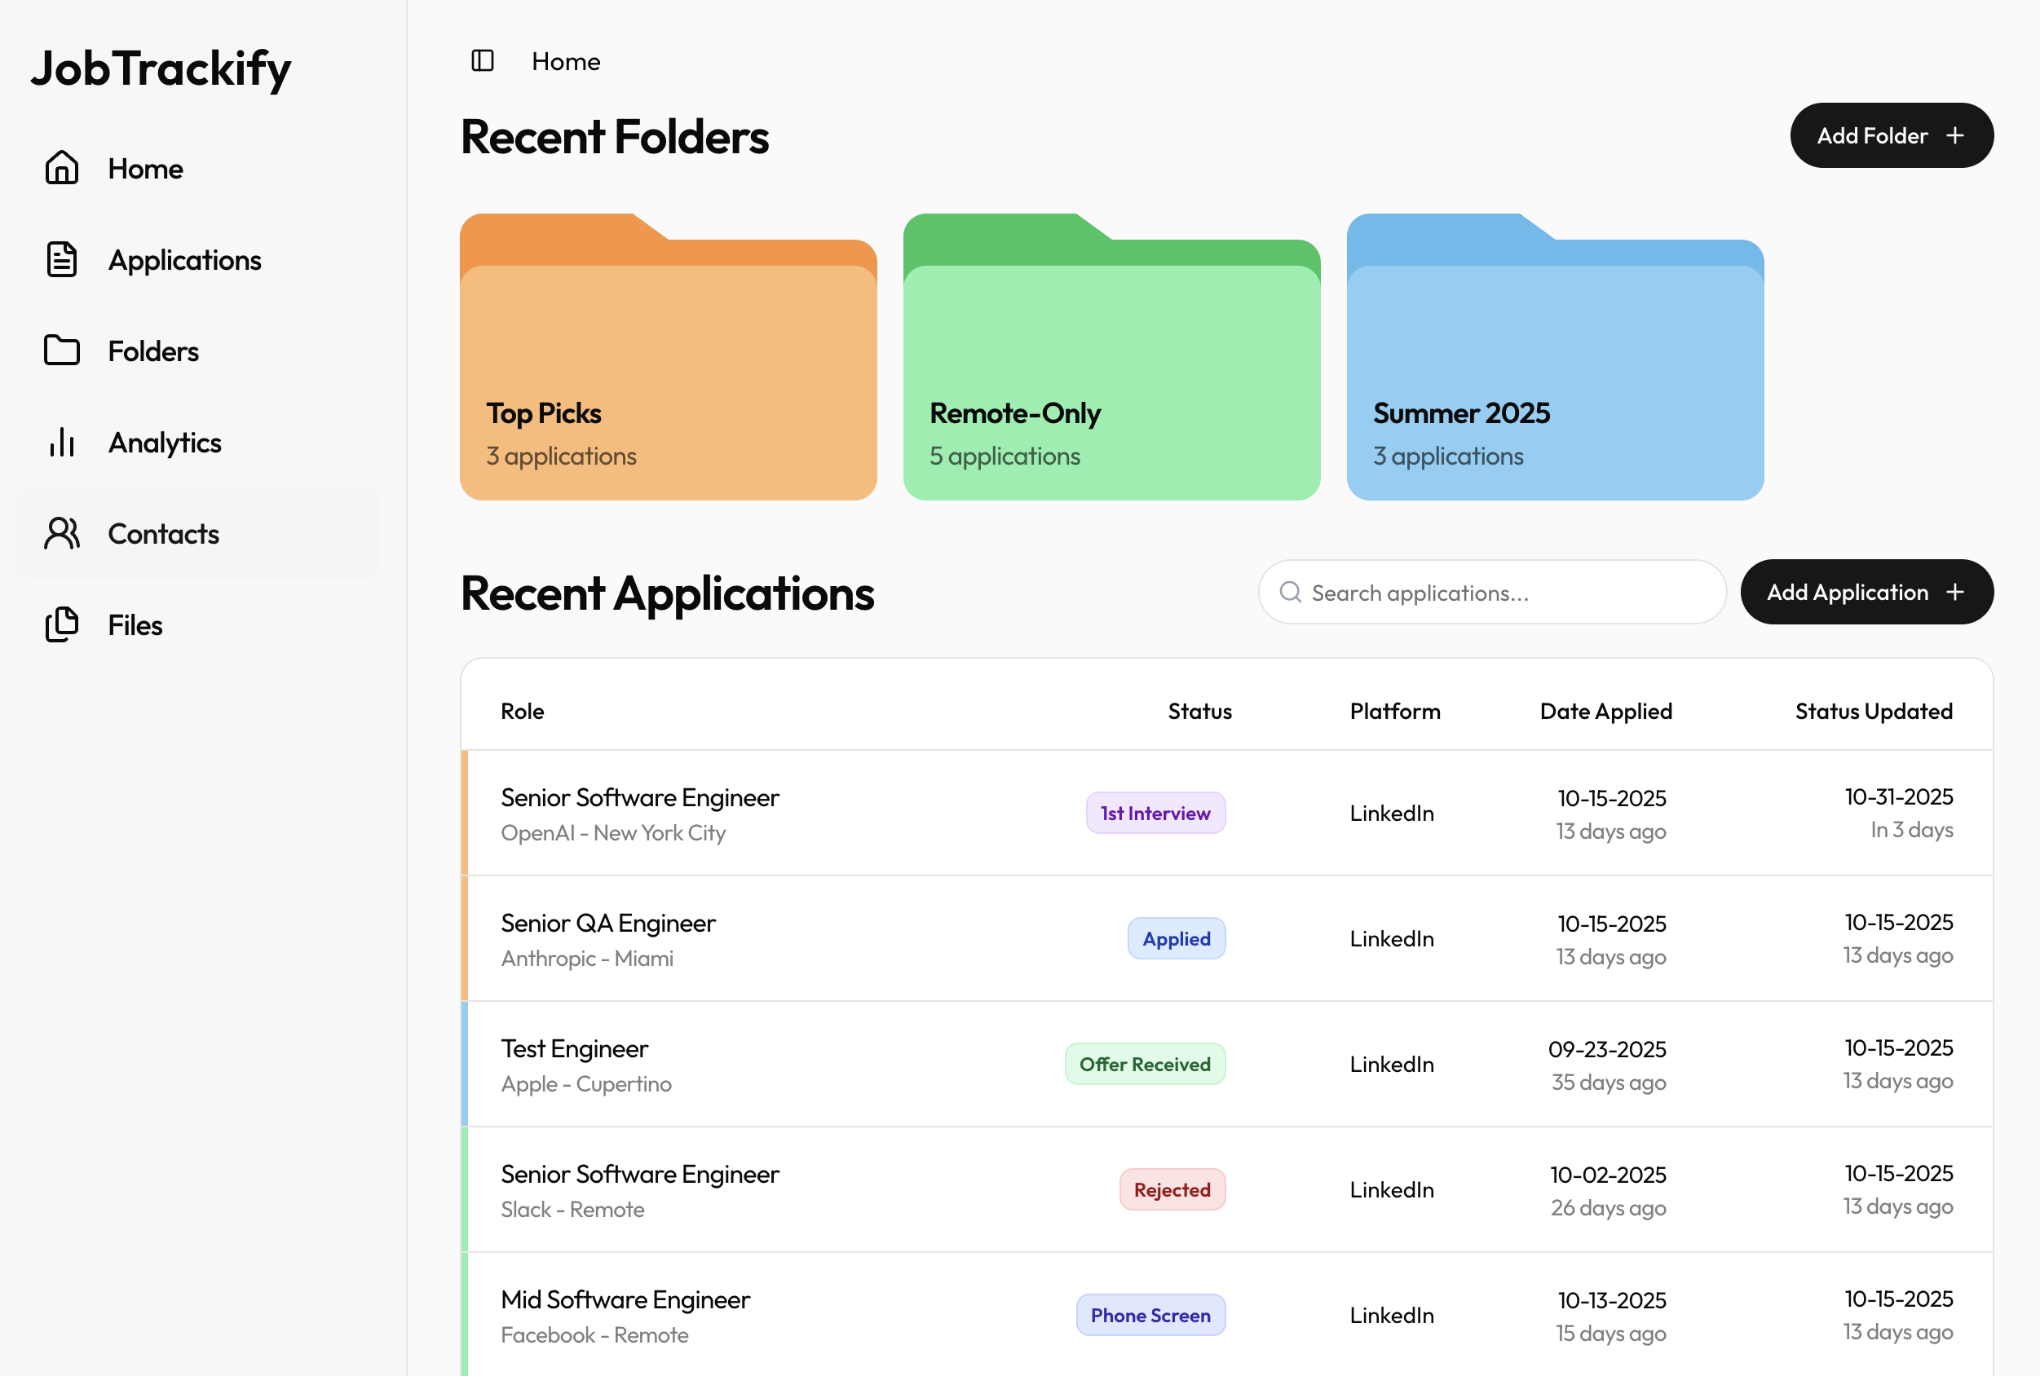The image size is (2040, 1376).
Task: Open Files via the sidebar icon
Action: click(61, 624)
